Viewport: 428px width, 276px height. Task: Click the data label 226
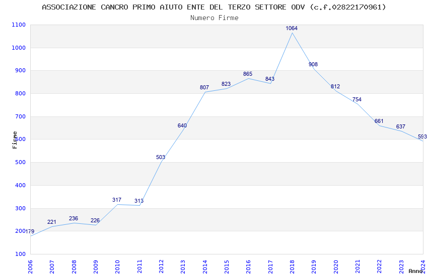point(95,220)
